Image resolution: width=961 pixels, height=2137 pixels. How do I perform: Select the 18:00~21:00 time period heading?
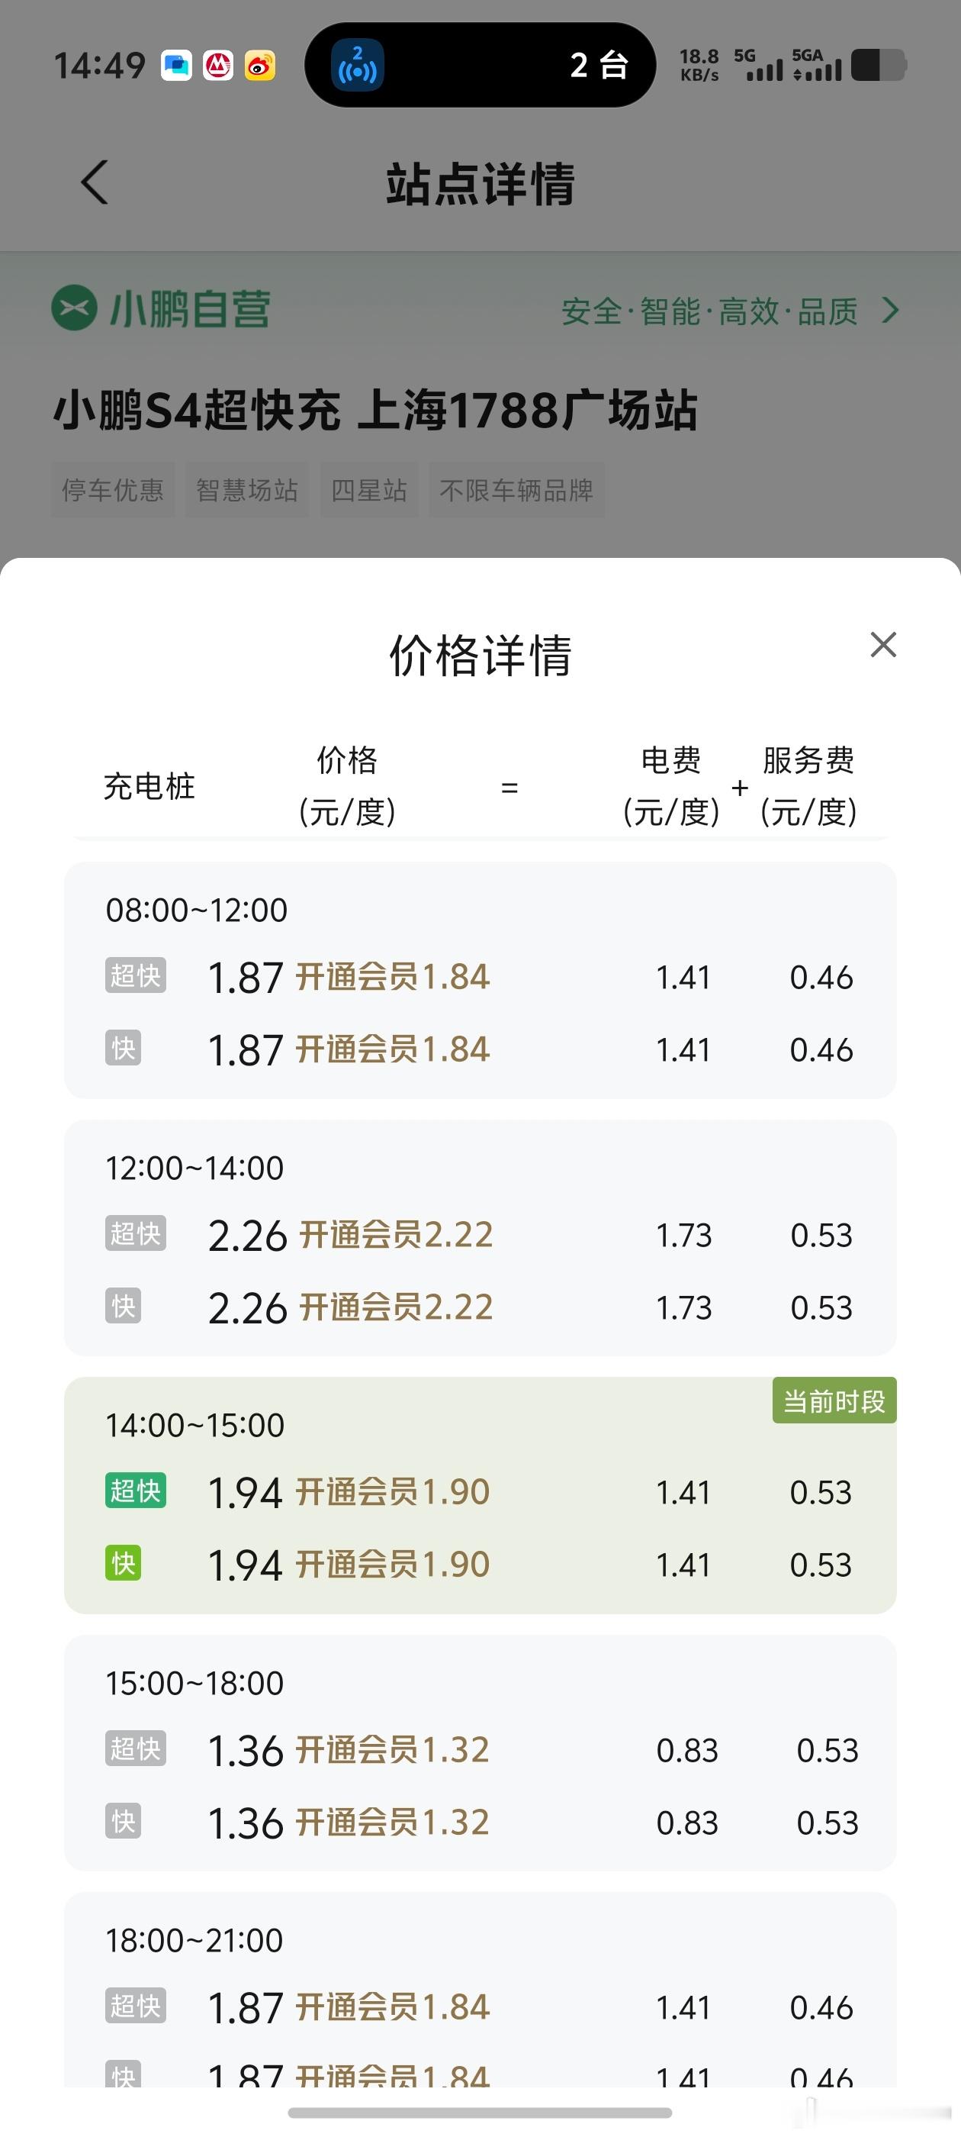pyautogui.click(x=194, y=1940)
